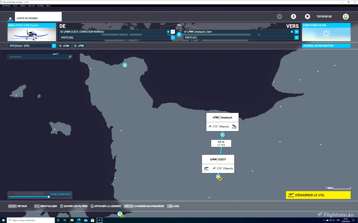Open JOURNAL DE NAVIGATION
The width and height of the screenshot is (358, 223).
[x=326, y=46]
